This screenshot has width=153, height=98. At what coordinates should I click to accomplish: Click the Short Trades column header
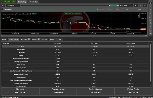130,43
